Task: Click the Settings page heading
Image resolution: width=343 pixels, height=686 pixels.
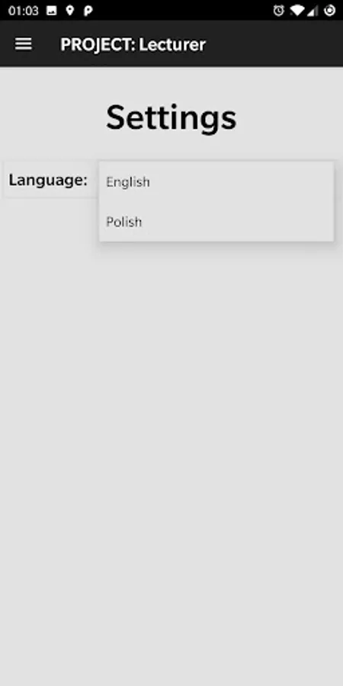Action: [x=171, y=117]
